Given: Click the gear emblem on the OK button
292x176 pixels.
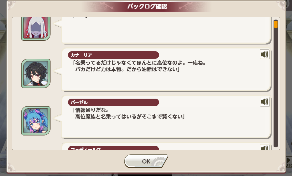Looking at the screenshot, I should tap(158, 162).
